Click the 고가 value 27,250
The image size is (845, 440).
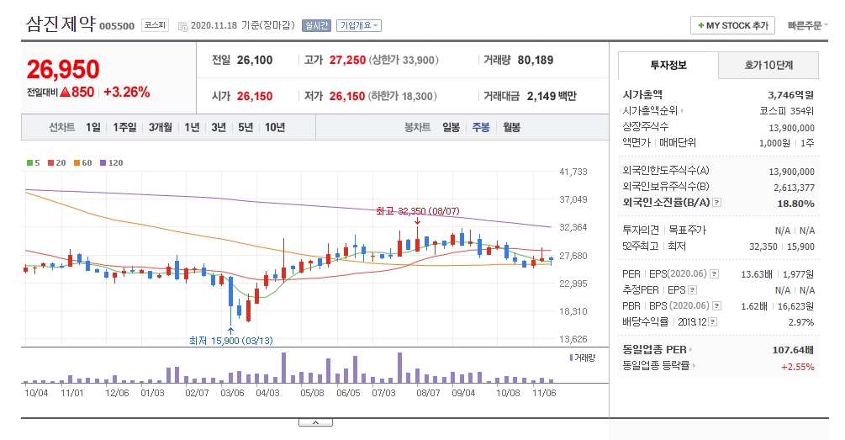tap(347, 60)
